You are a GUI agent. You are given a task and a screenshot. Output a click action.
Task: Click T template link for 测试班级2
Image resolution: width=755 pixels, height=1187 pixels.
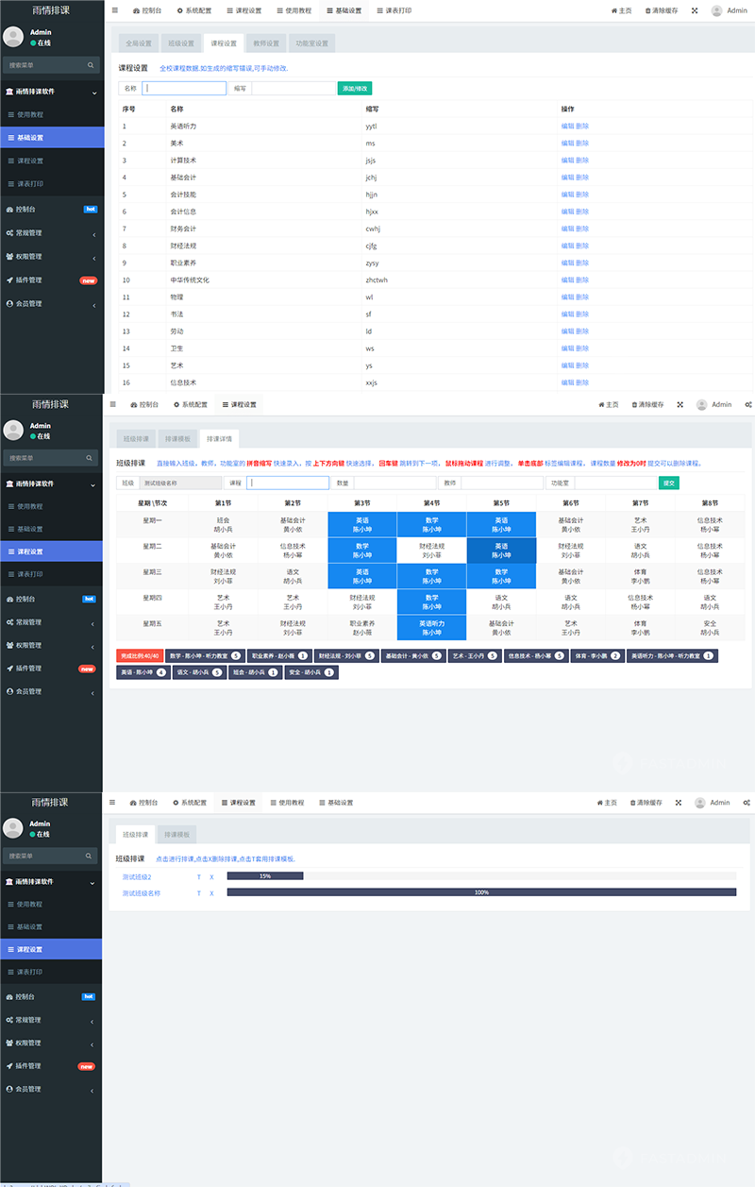point(198,877)
